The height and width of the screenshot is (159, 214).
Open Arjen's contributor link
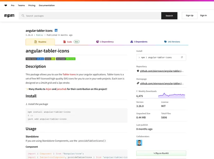pyautogui.click(x=49, y=89)
